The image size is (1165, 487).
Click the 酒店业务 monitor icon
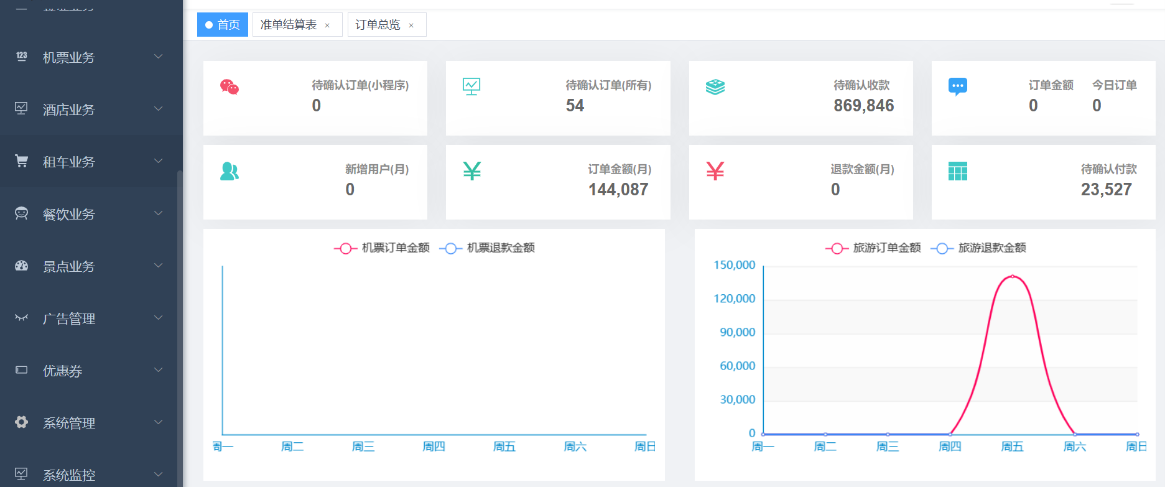(21, 108)
